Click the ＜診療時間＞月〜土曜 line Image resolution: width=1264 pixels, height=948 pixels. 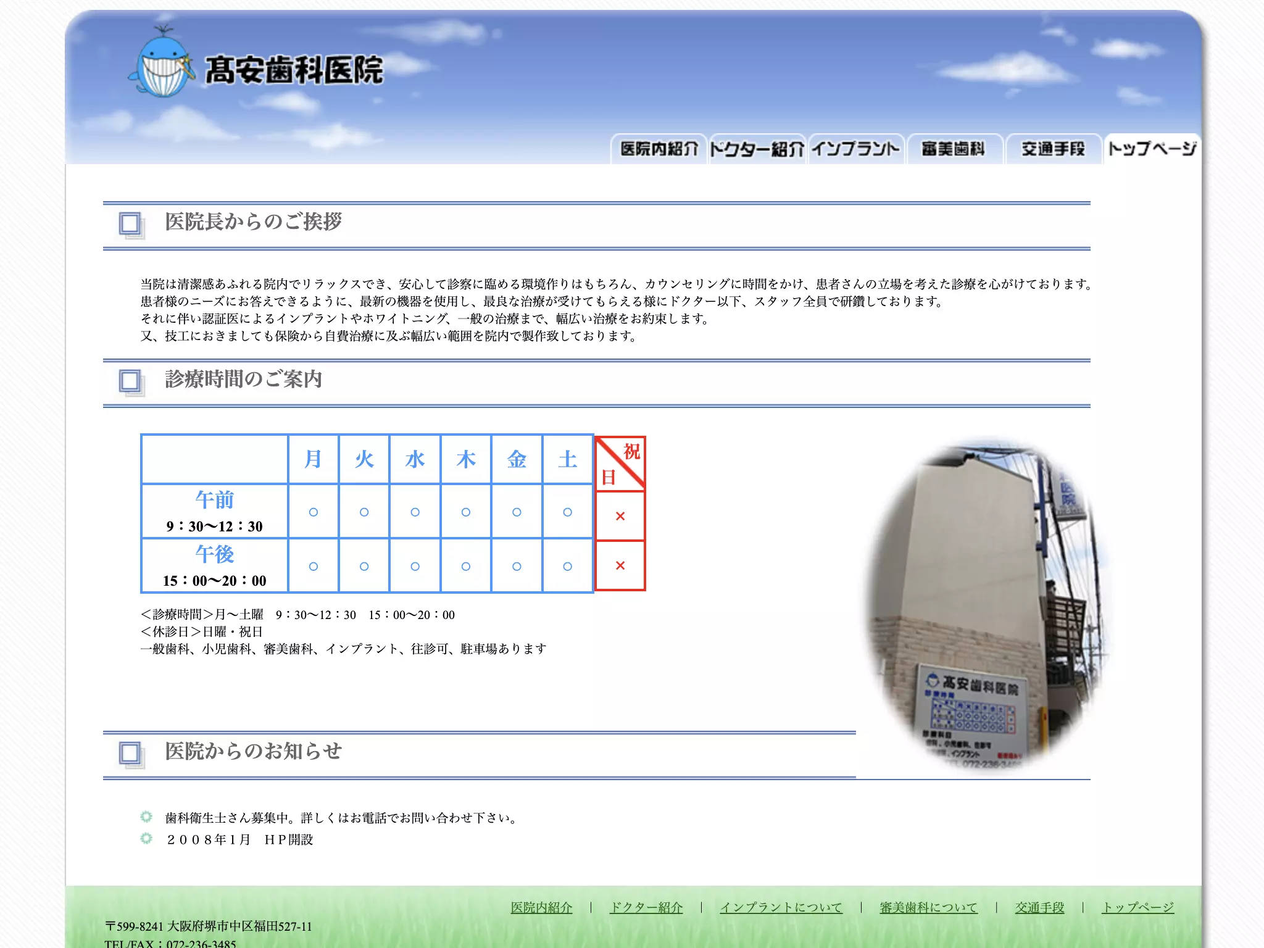pyautogui.click(x=297, y=615)
